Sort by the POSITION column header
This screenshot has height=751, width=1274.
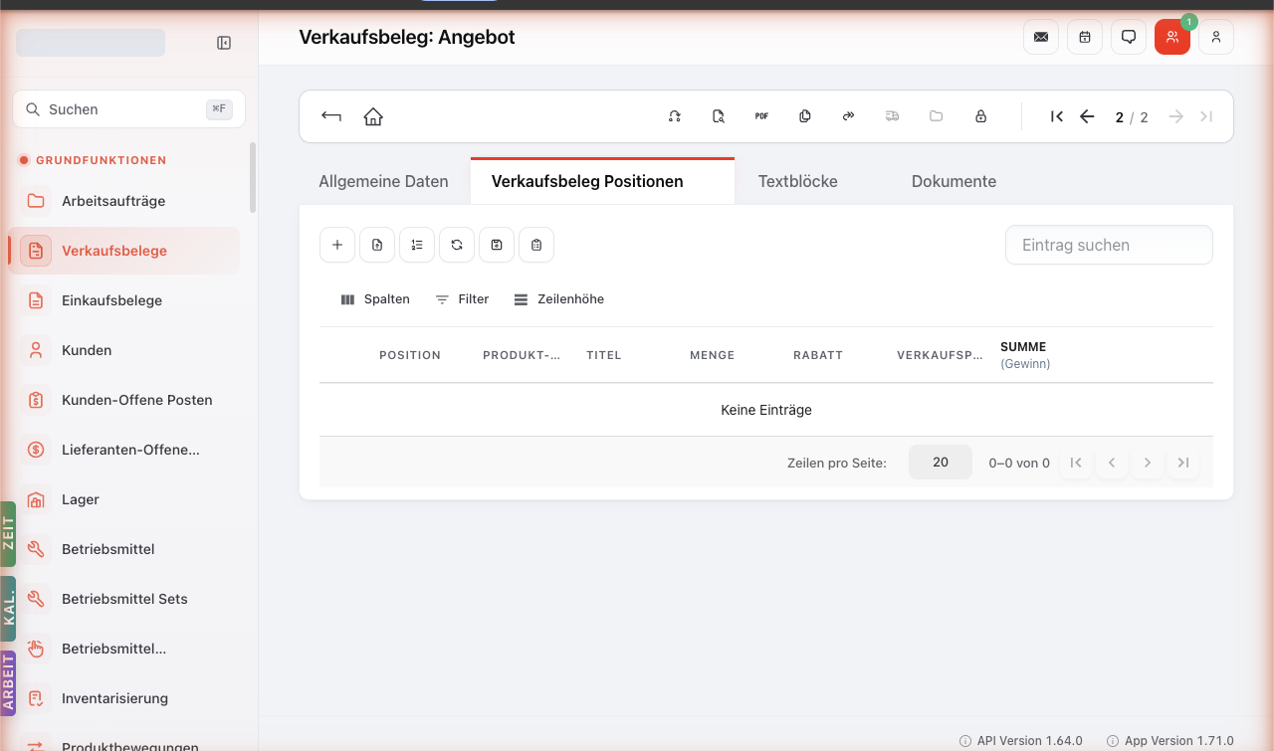[410, 355]
